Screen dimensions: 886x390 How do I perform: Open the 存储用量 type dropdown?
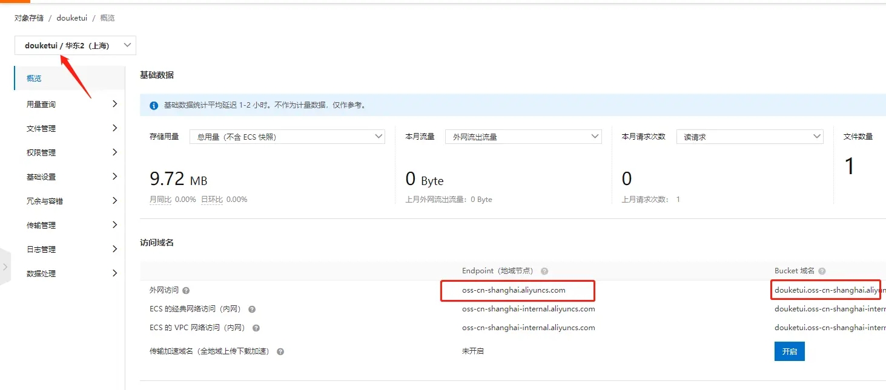click(x=287, y=137)
